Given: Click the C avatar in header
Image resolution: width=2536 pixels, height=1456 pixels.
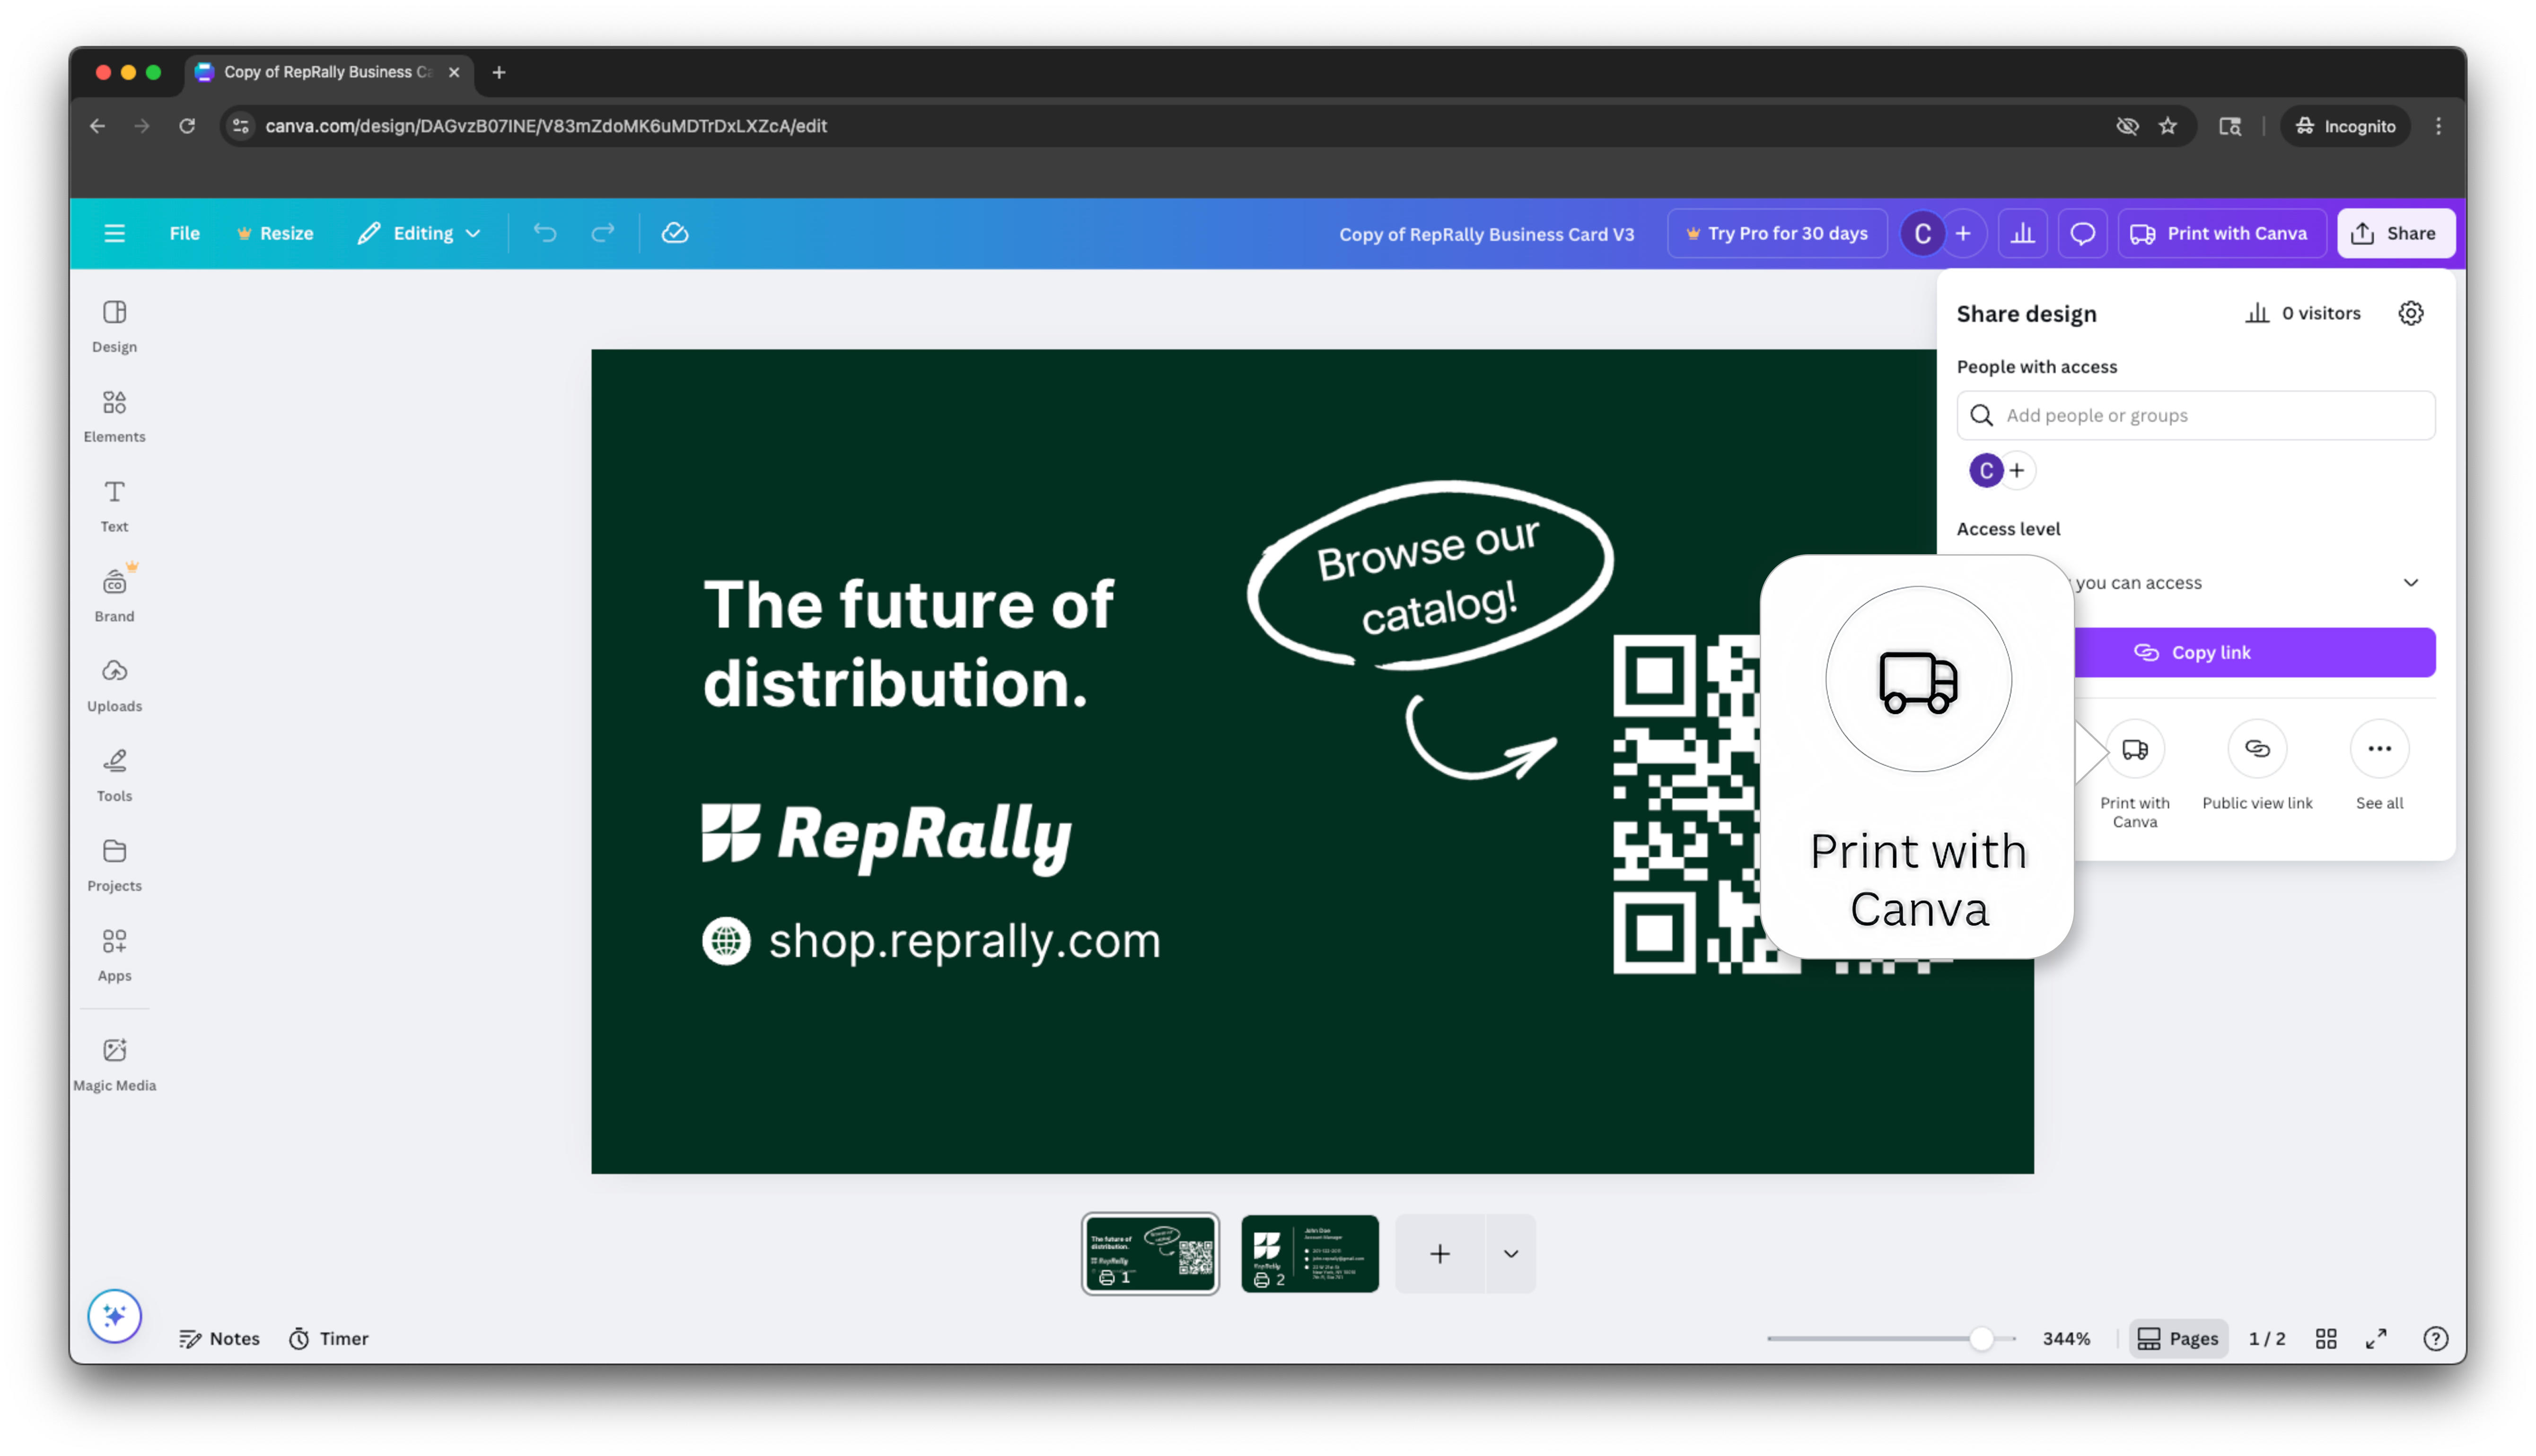Looking at the screenshot, I should [1922, 233].
